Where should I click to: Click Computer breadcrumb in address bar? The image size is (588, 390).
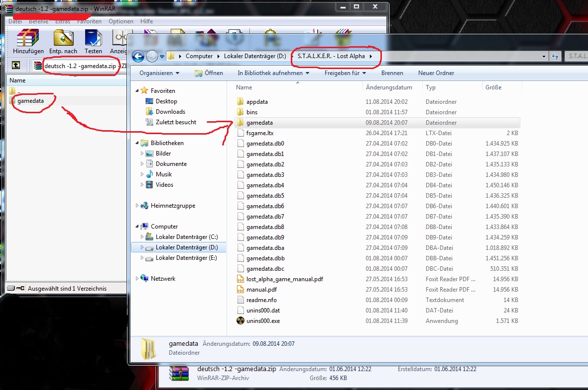(x=199, y=56)
